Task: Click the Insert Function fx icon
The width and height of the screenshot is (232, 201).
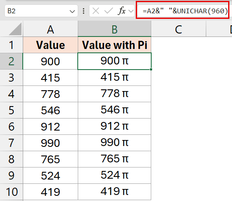Action: click(122, 11)
